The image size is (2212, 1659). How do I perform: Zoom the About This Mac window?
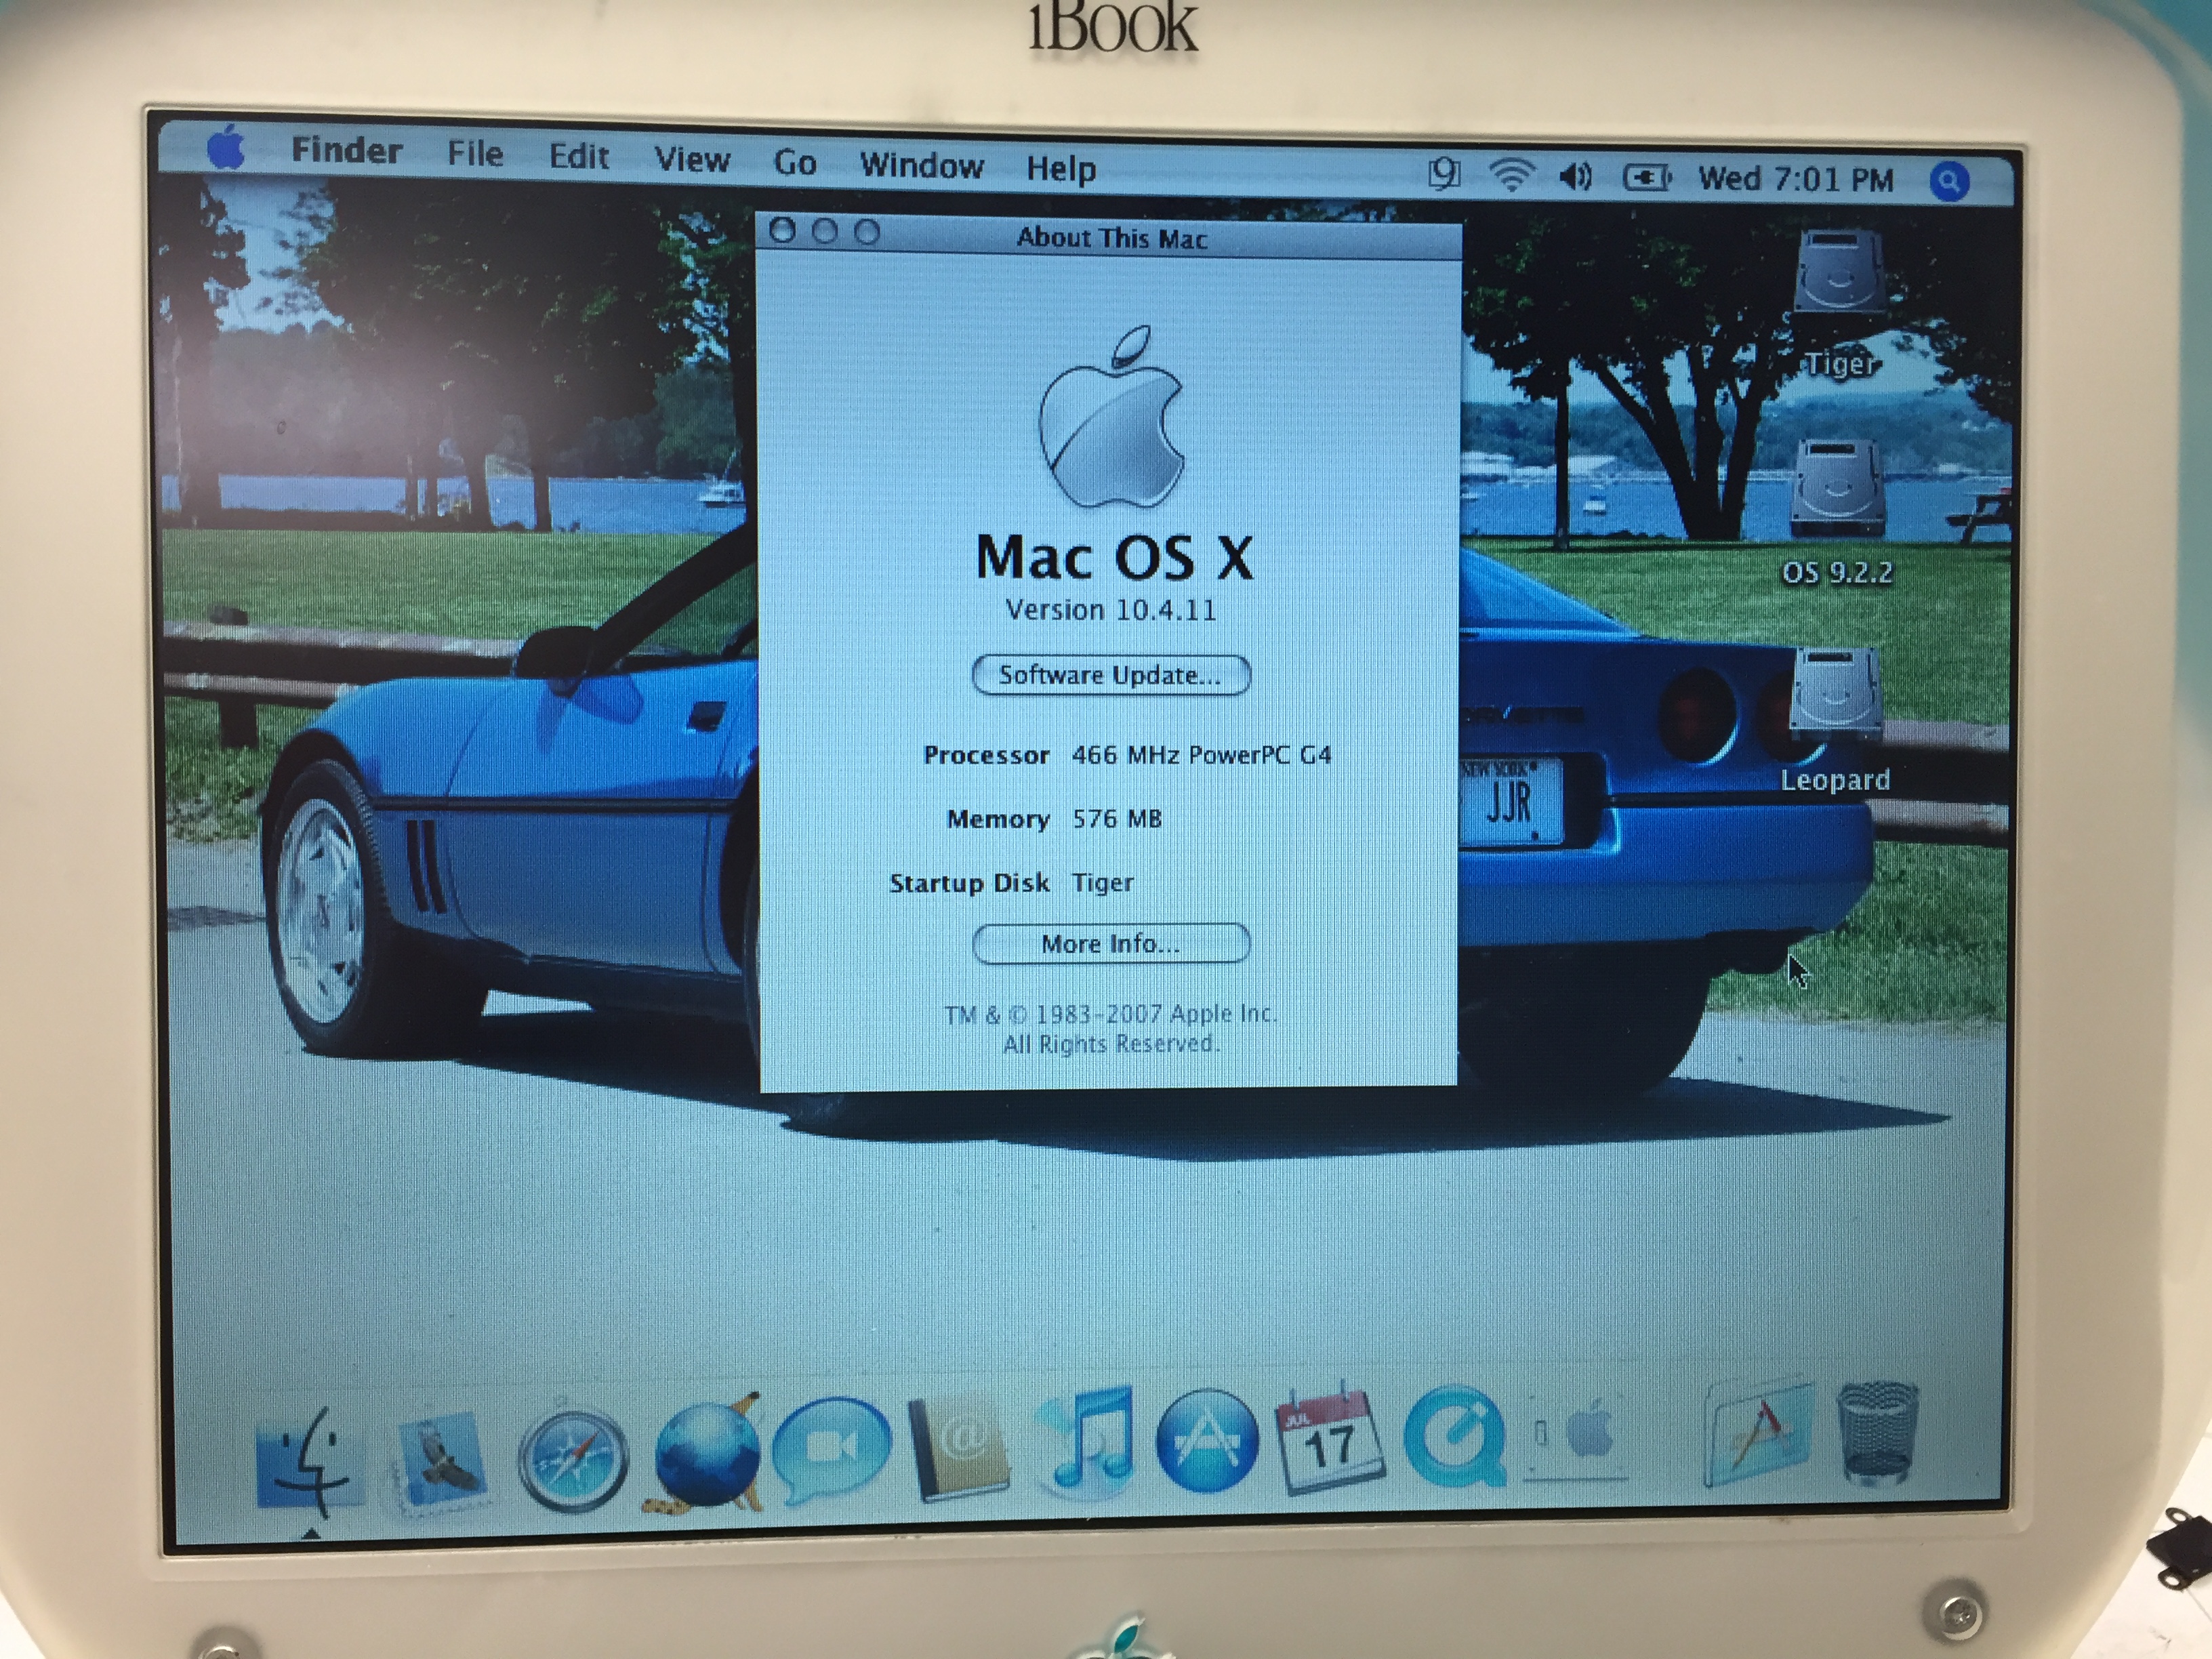867,232
